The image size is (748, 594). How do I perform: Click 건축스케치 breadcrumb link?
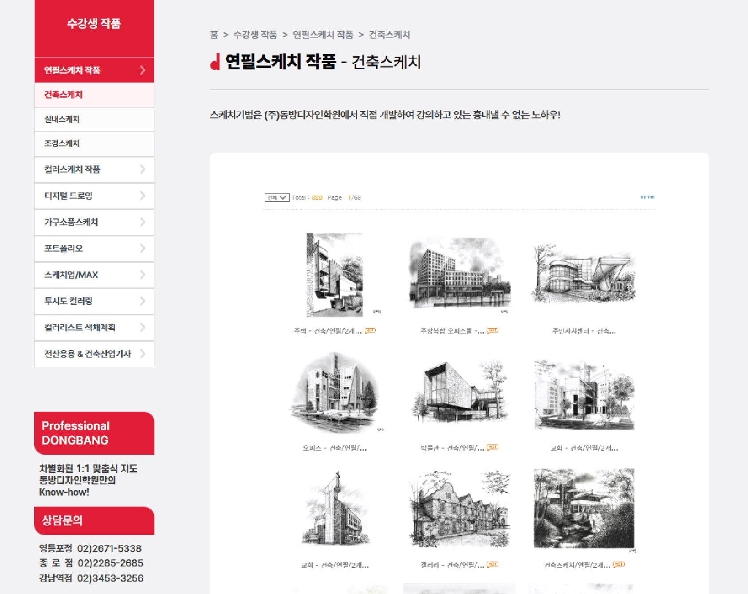pyautogui.click(x=390, y=35)
